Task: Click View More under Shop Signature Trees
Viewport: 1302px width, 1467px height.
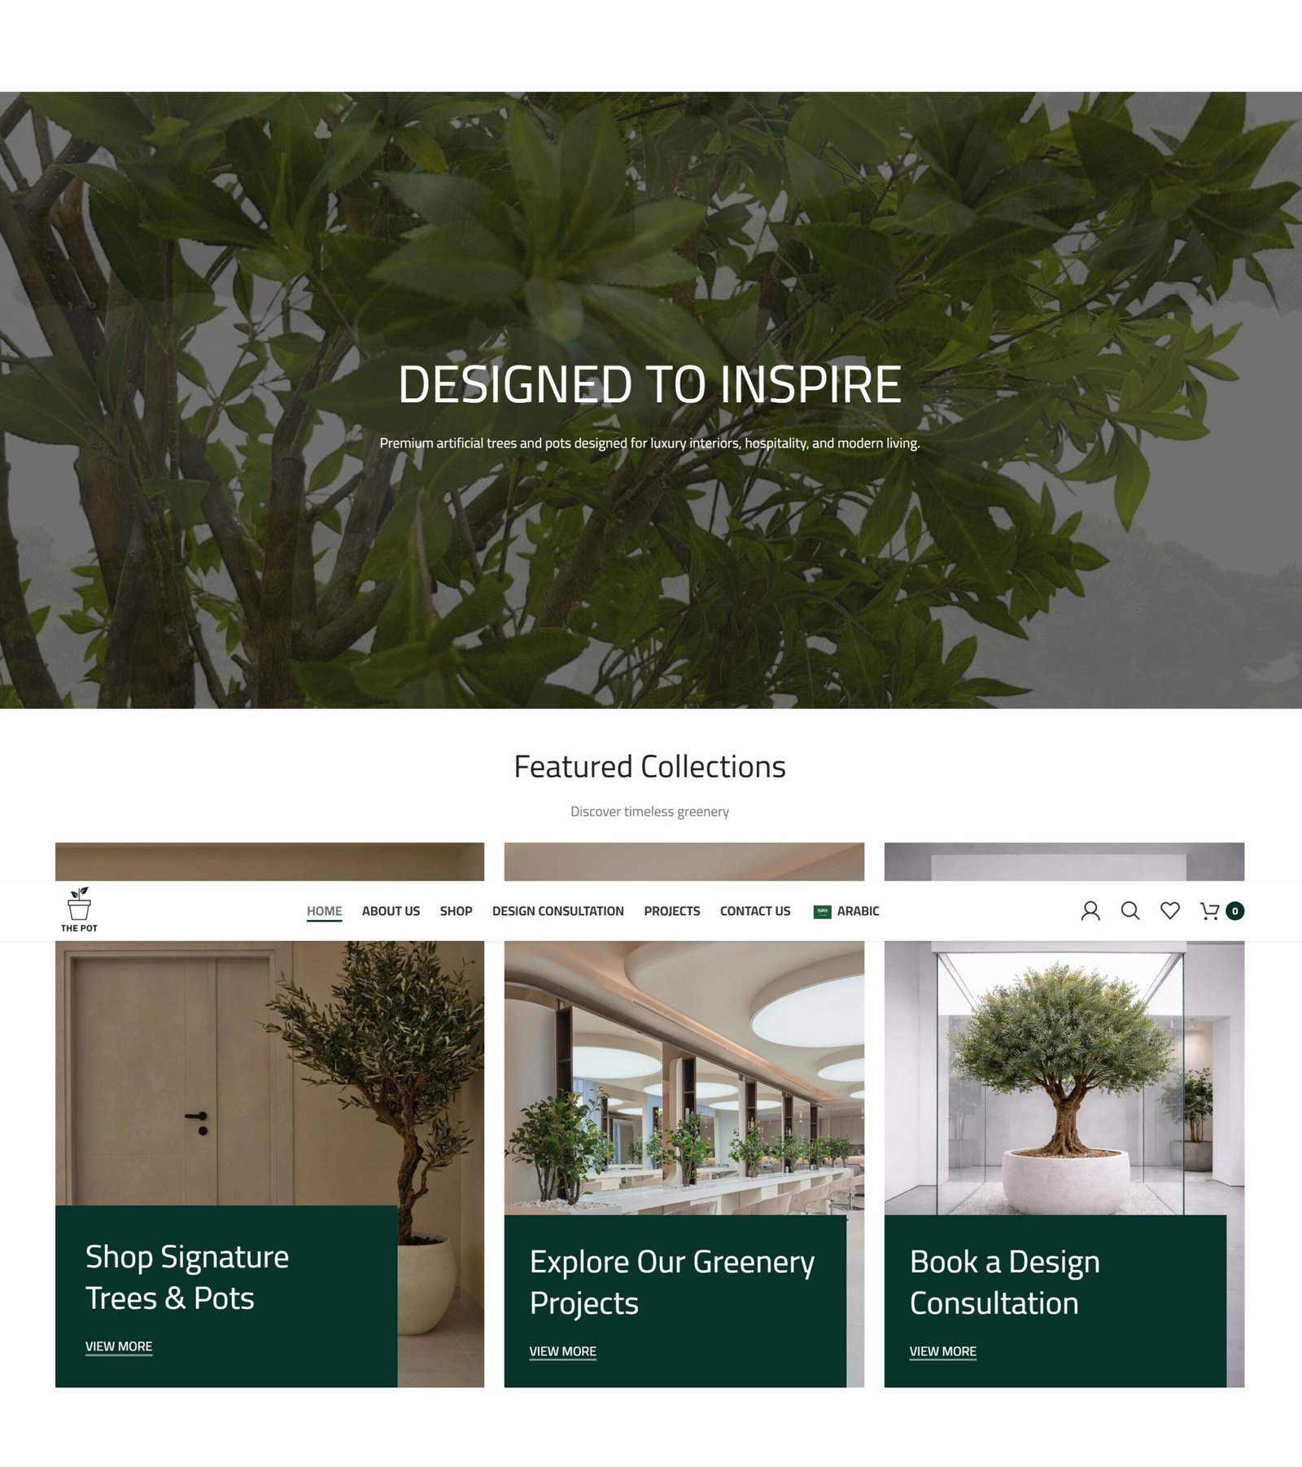Action: [x=119, y=1347]
